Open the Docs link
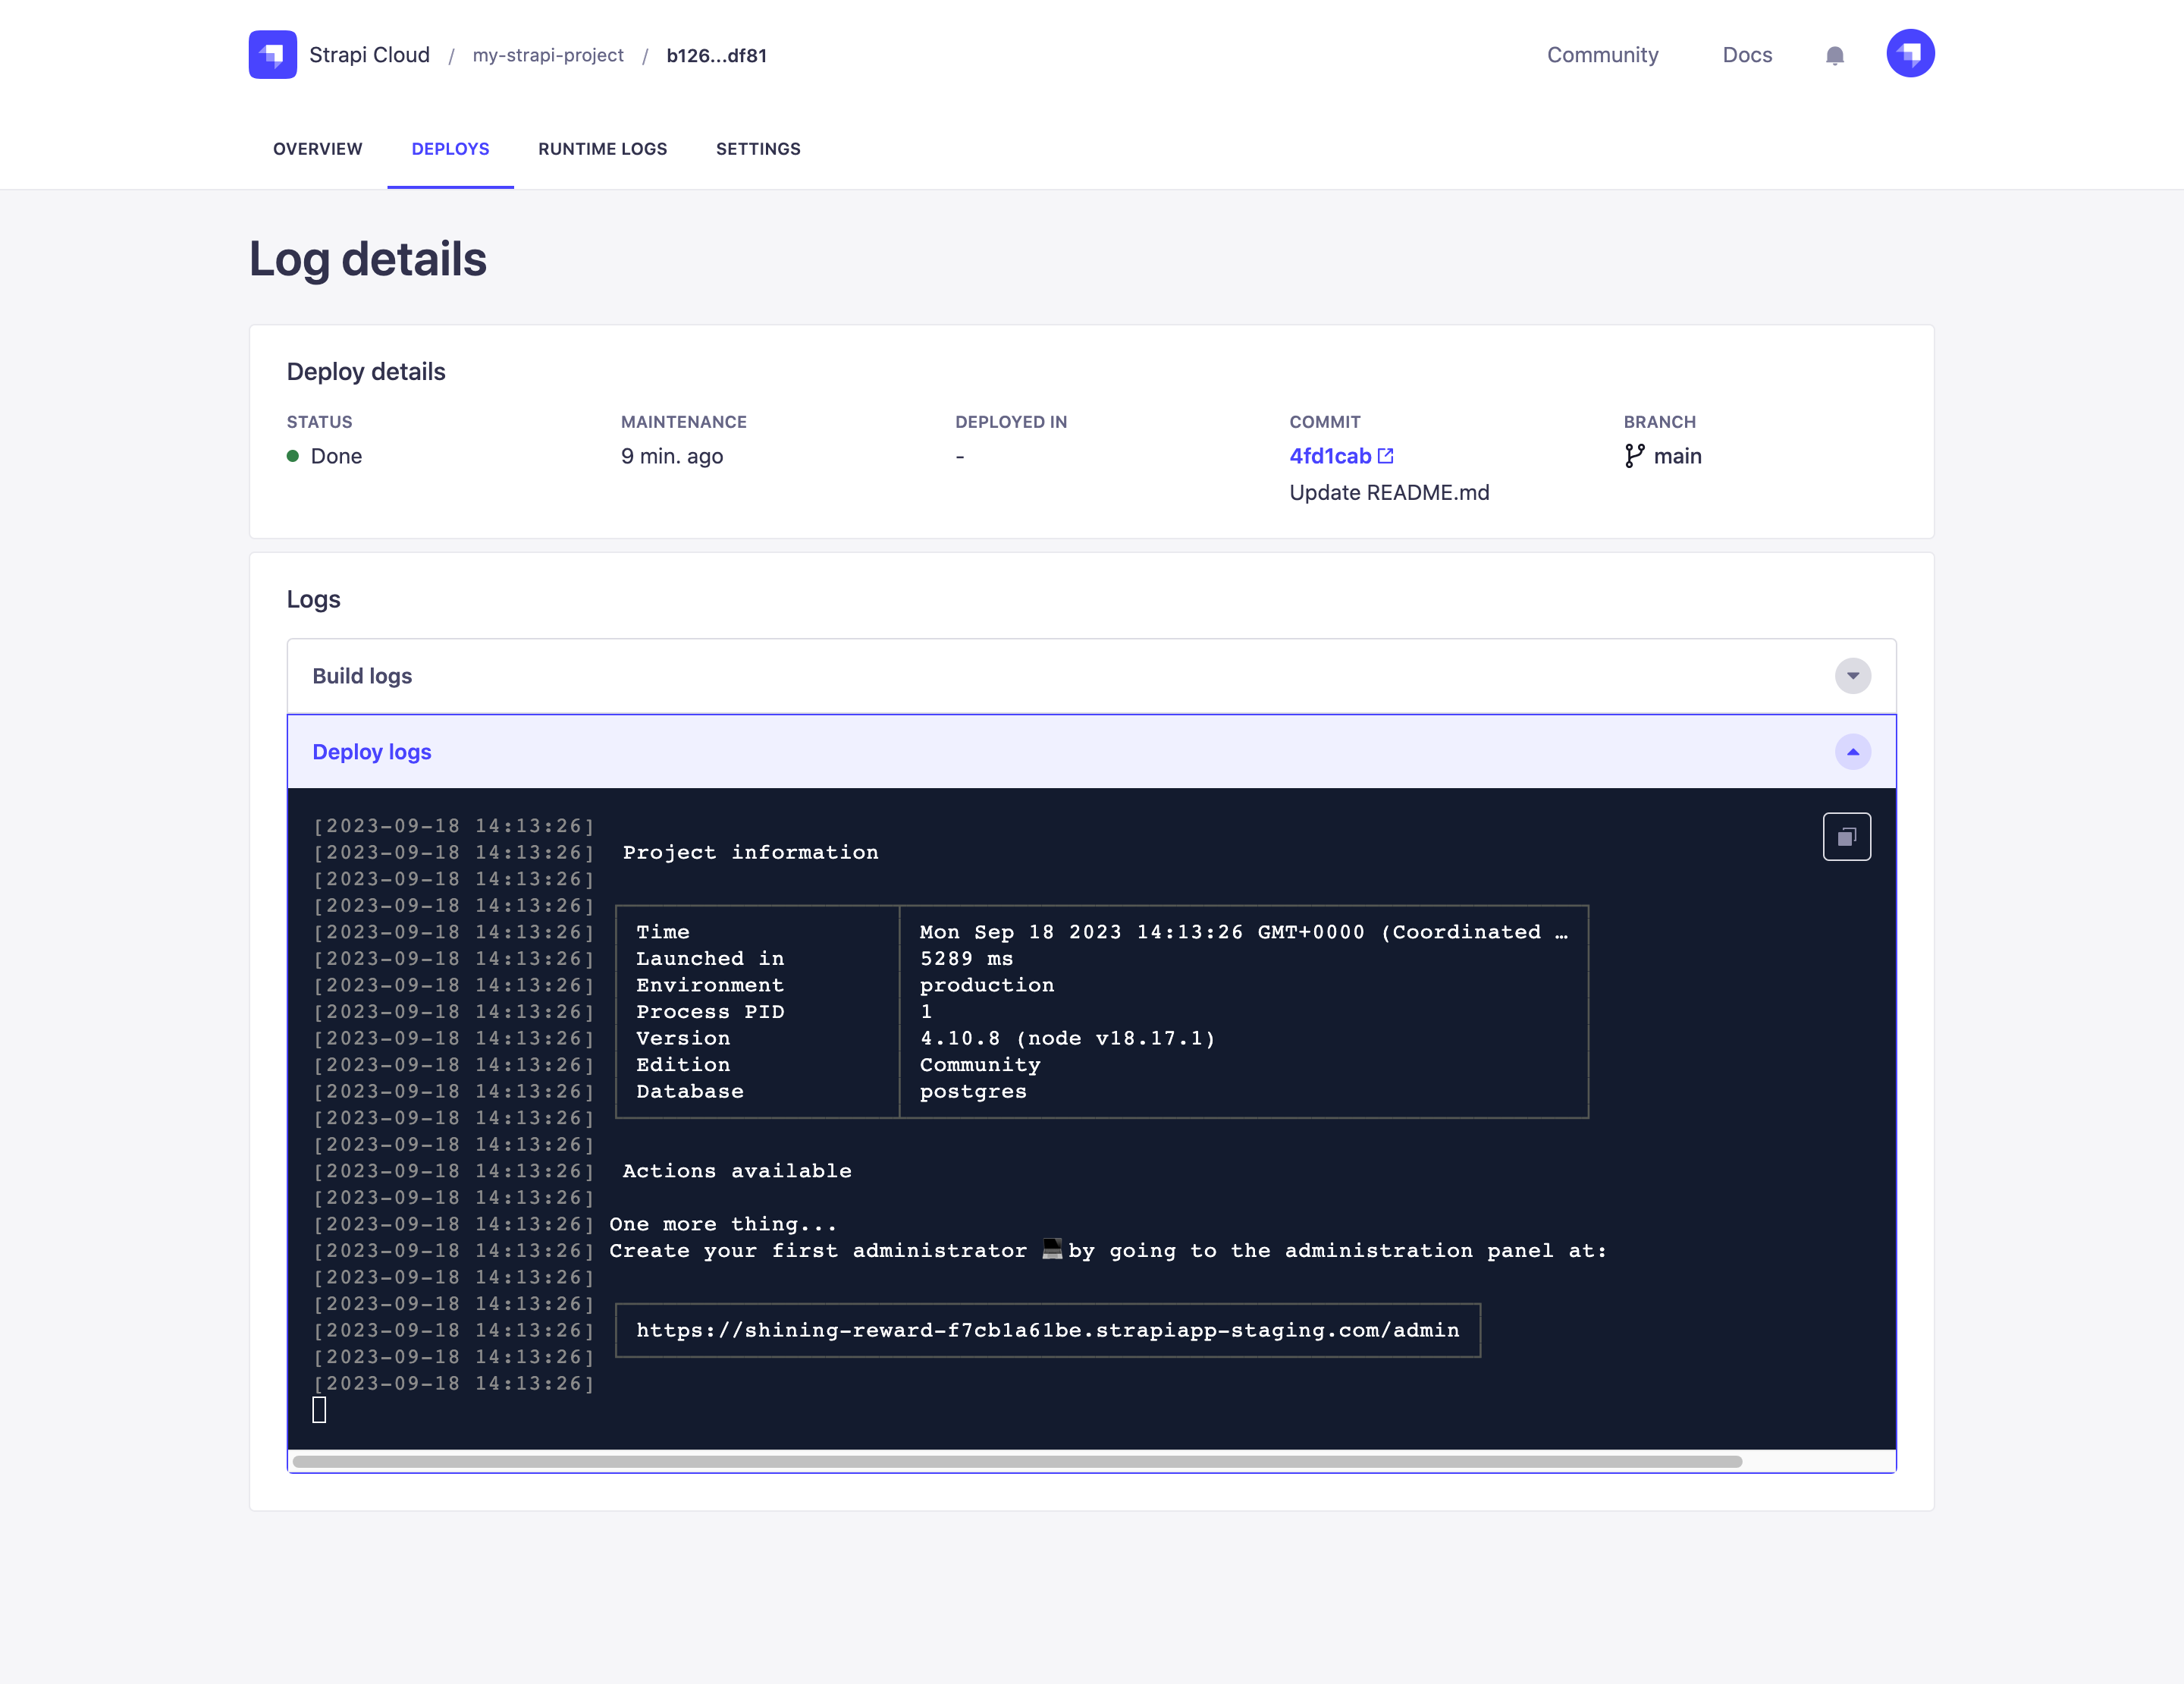This screenshot has width=2184, height=1684. coord(1746,55)
